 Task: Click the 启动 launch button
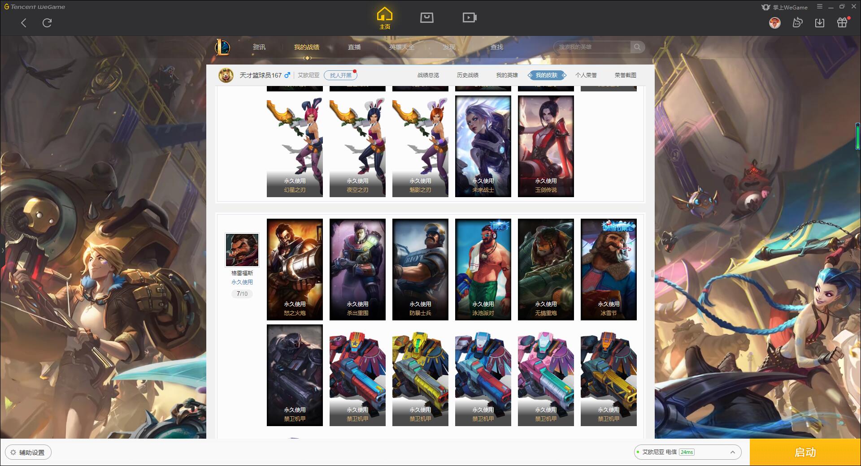805,453
